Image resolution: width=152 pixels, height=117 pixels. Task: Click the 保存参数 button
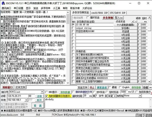[136, 88]
